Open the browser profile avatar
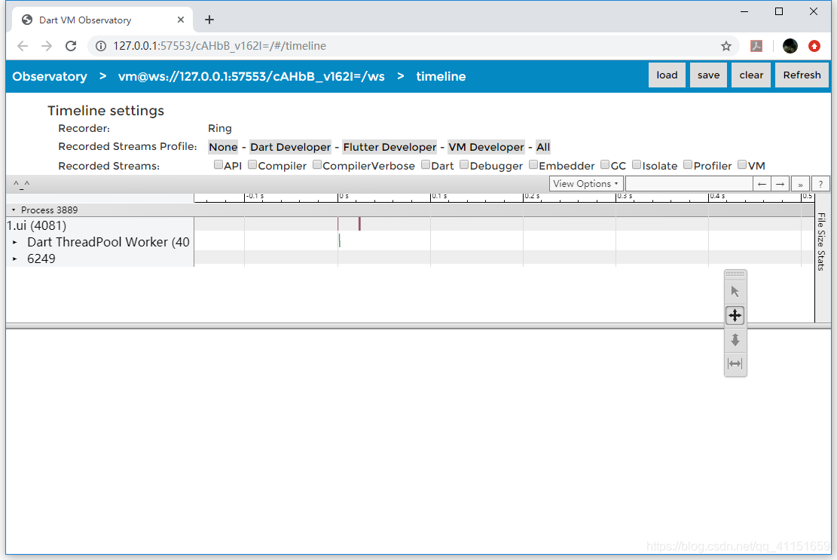 790,46
